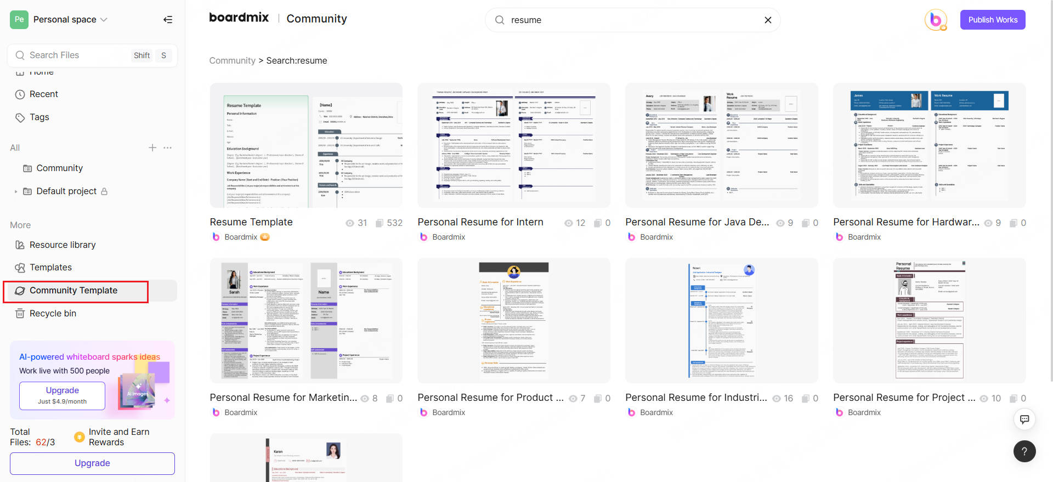Click Personal Resume for Product title
The height and width of the screenshot is (482, 1053).
[490, 398]
